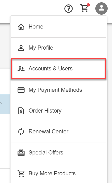Viewport: 112px width, 183px height.
Task: Click the receipt icon beside Order History
Action: [21, 111]
